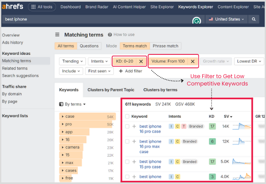
Task: Click the How to use help icon
Action: click(110, 35)
